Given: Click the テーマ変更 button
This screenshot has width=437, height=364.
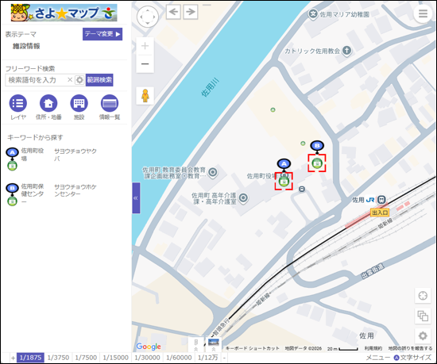Looking at the screenshot, I should [x=102, y=34].
